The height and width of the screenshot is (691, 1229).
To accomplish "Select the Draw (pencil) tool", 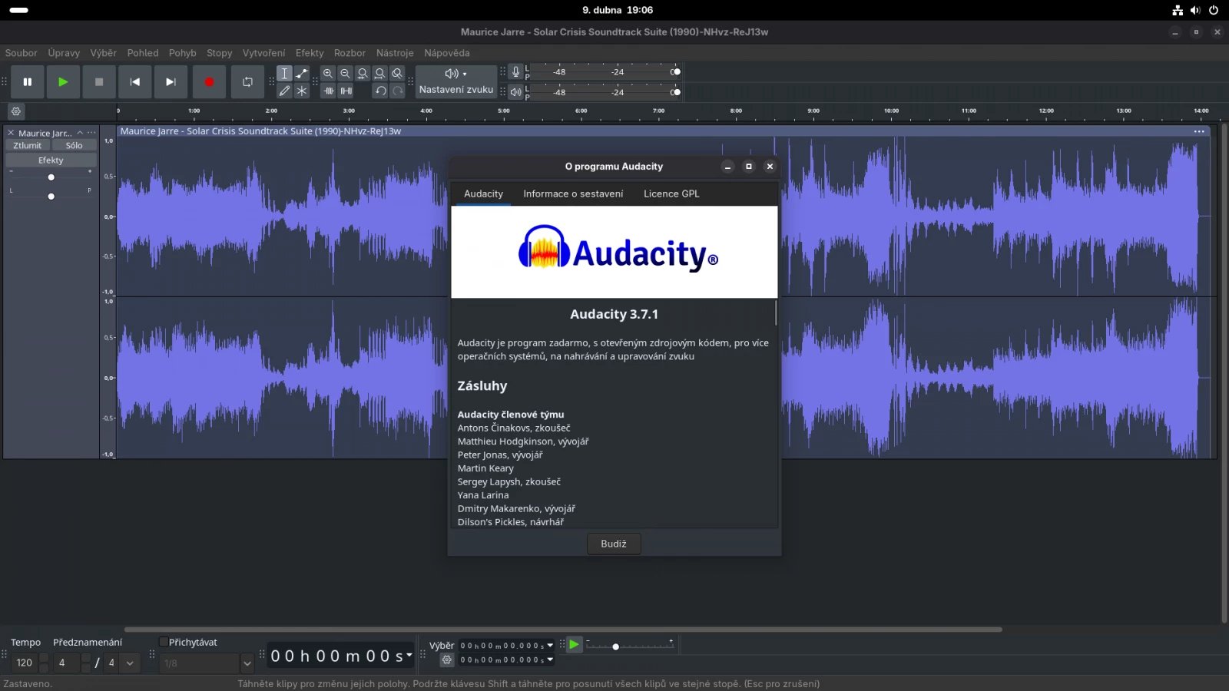I will click(284, 91).
